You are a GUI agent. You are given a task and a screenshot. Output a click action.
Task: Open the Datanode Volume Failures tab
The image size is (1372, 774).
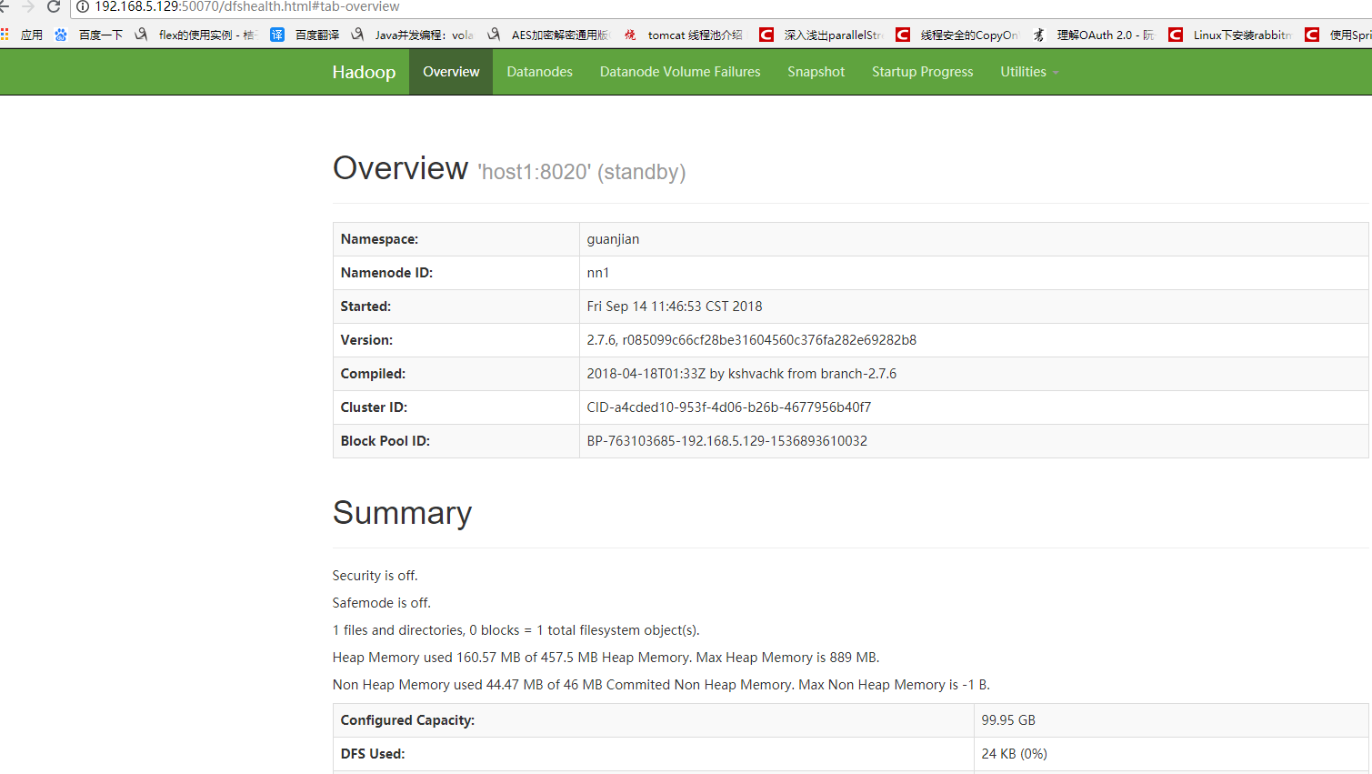680,72
